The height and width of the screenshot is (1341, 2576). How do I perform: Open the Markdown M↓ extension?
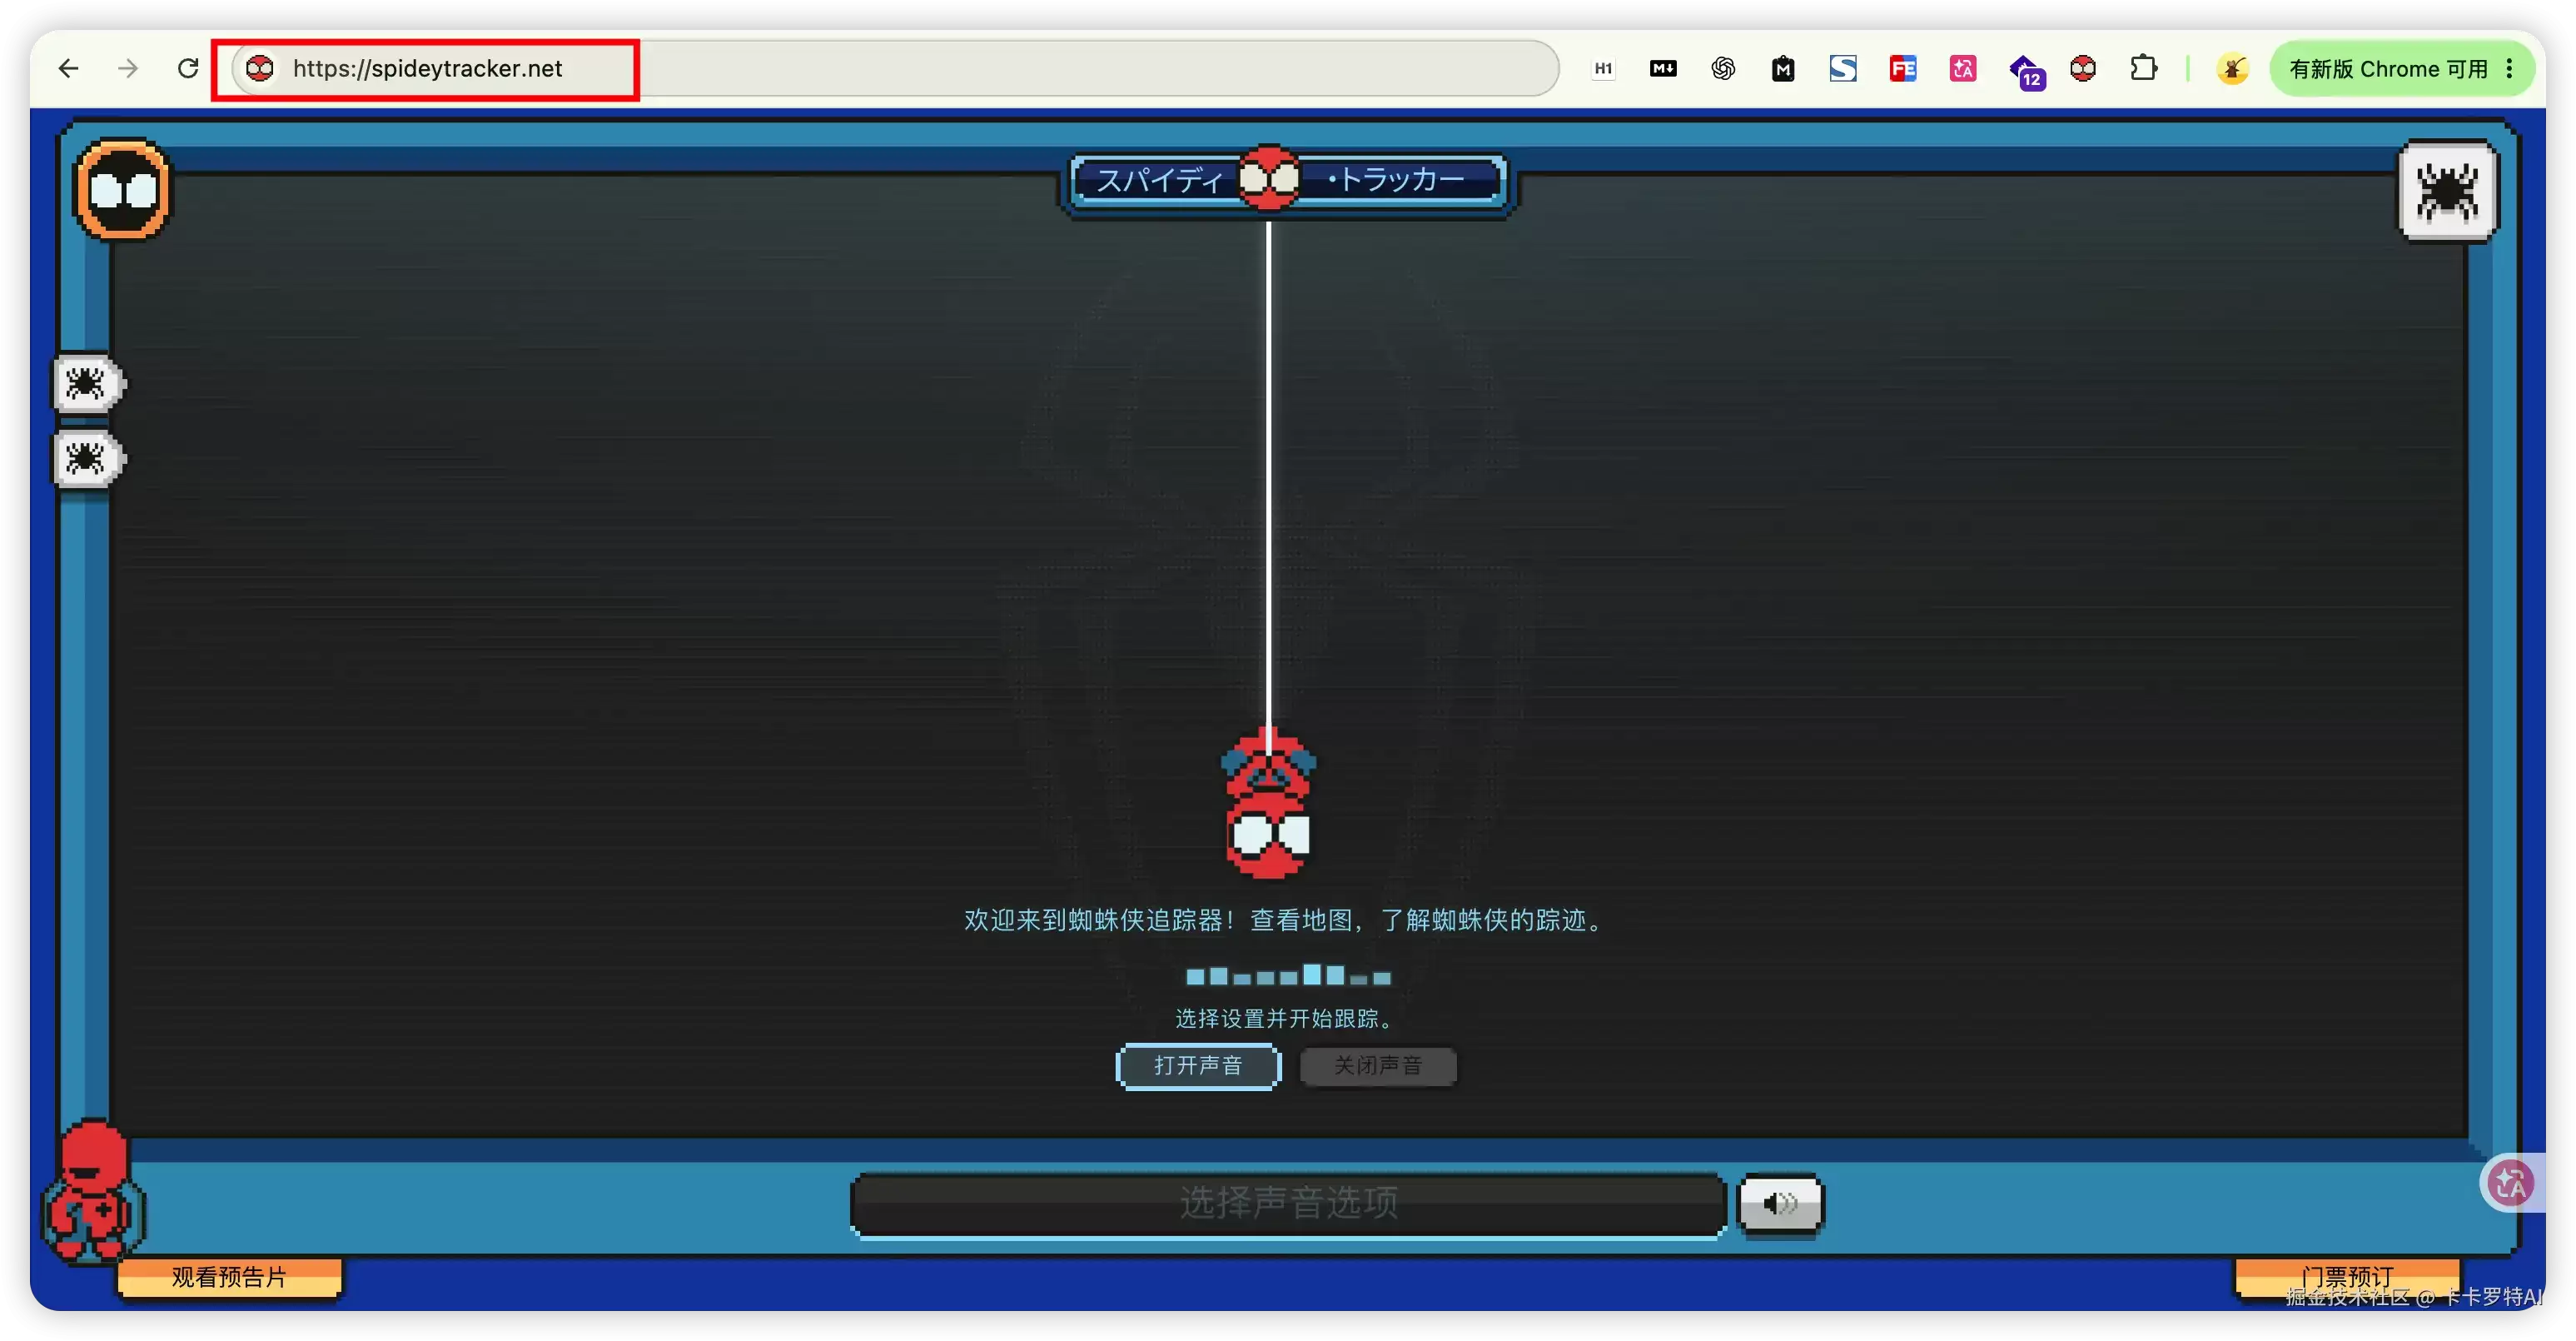[x=1663, y=68]
